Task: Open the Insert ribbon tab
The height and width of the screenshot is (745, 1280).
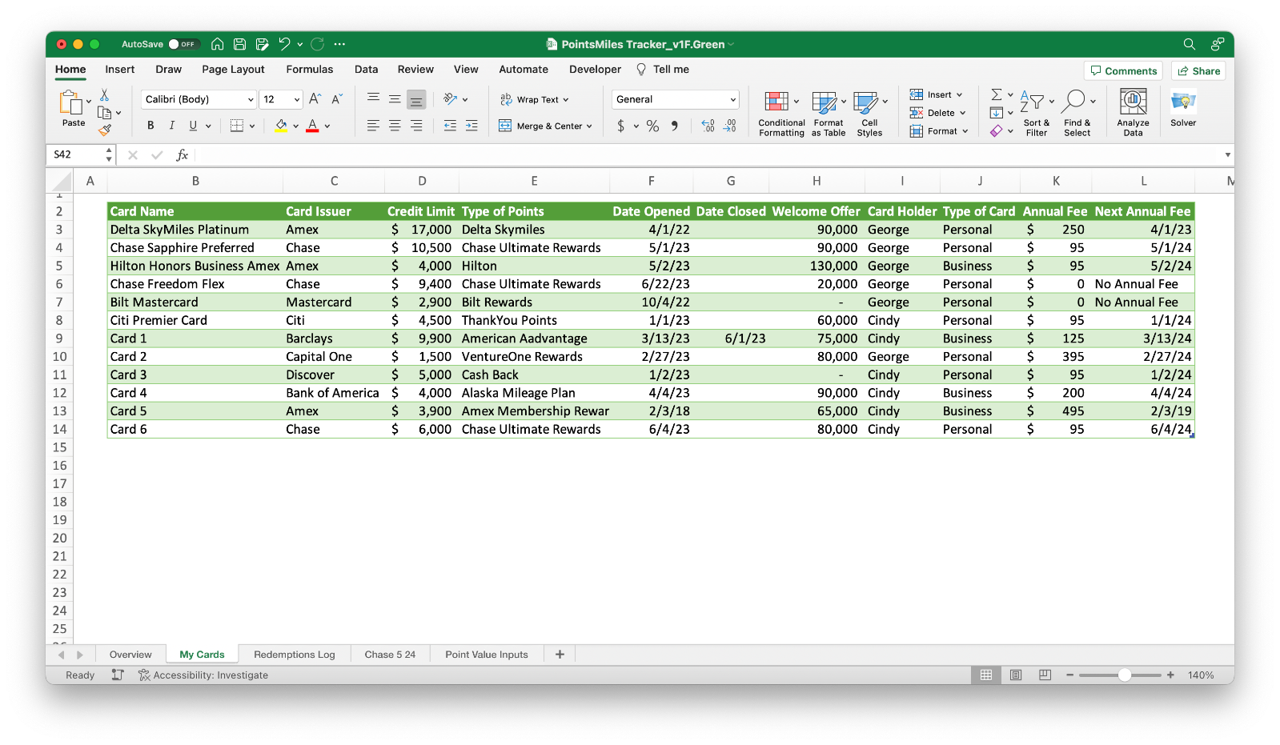Action: [x=120, y=70]
